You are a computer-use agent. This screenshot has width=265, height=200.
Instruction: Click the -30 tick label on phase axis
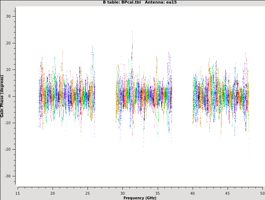coord(8,176)
